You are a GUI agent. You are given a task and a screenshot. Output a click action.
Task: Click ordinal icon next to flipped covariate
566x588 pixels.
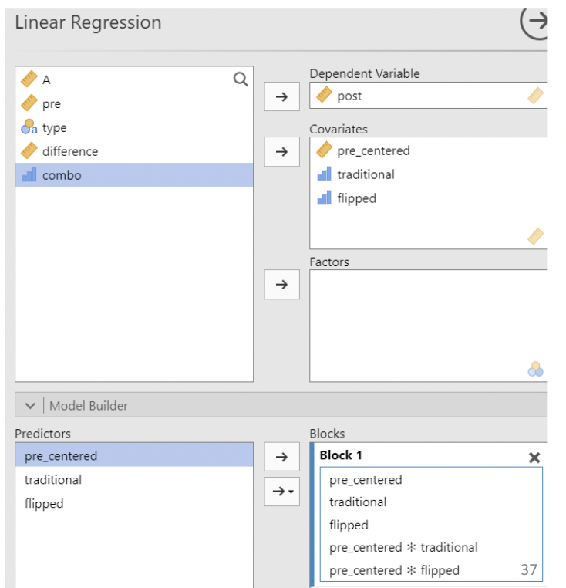coord(324,198)
